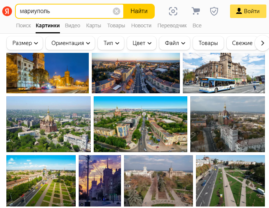The image size is (269, 208).
Task: Switch to the Карты tab
Action: click(93, 25)
